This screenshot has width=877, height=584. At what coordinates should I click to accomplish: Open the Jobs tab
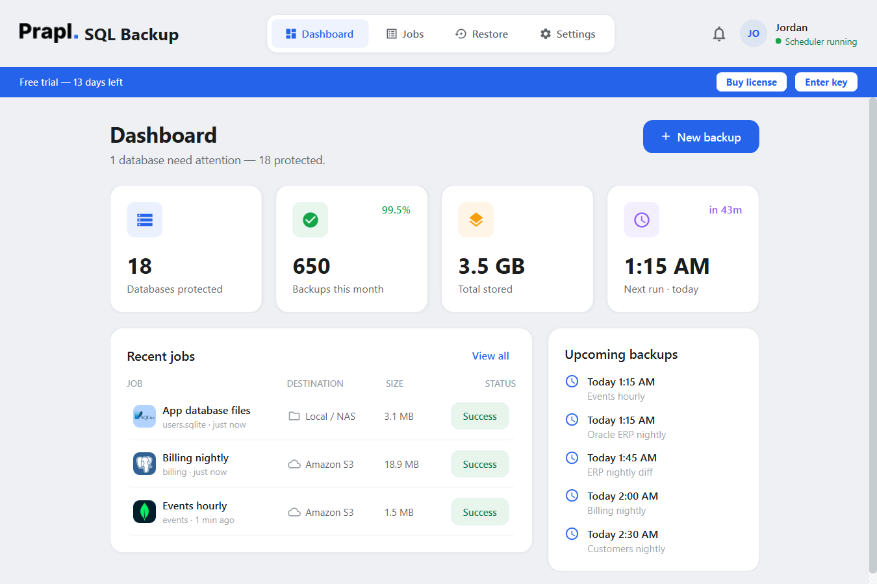click(x=405, y=34)
